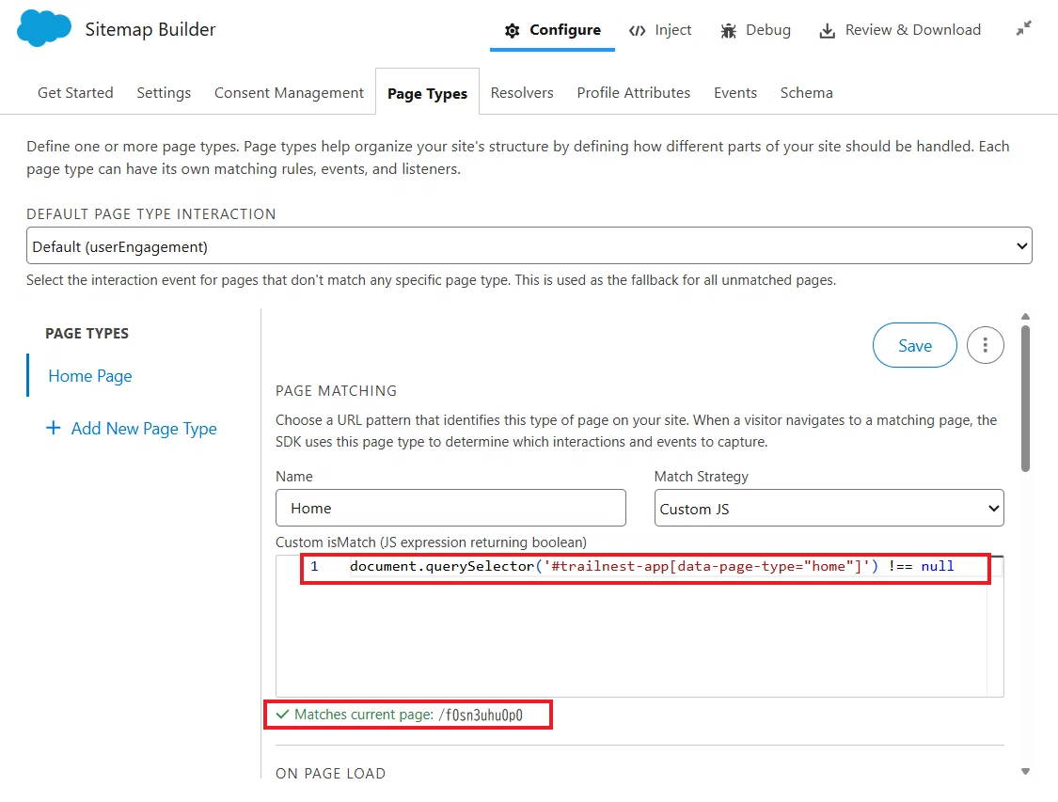Click the Sitemap Builder title text

tap(150, 30)
